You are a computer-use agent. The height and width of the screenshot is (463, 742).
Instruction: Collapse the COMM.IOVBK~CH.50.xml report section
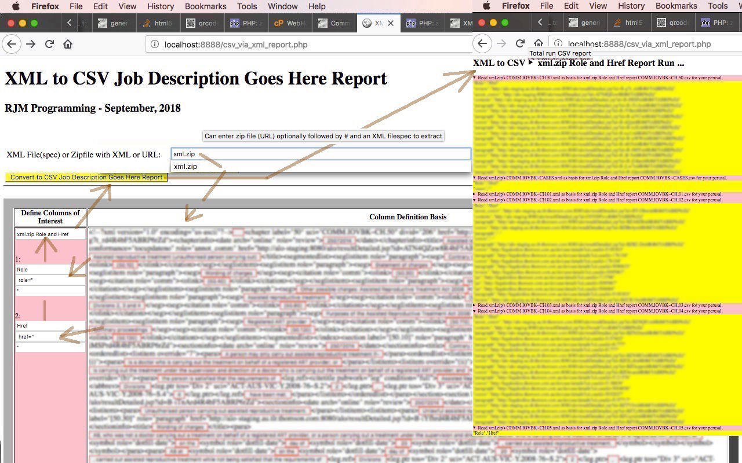point(475,78)
